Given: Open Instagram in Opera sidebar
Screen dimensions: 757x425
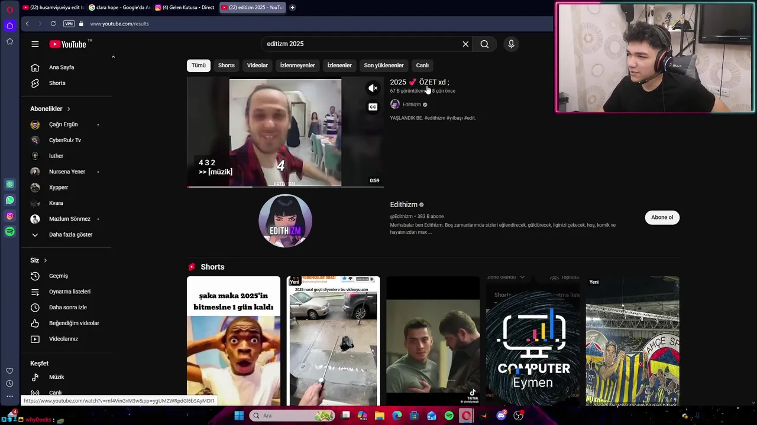Looking at the screenshot, I should pyautogui.click(x=9, y=216).
